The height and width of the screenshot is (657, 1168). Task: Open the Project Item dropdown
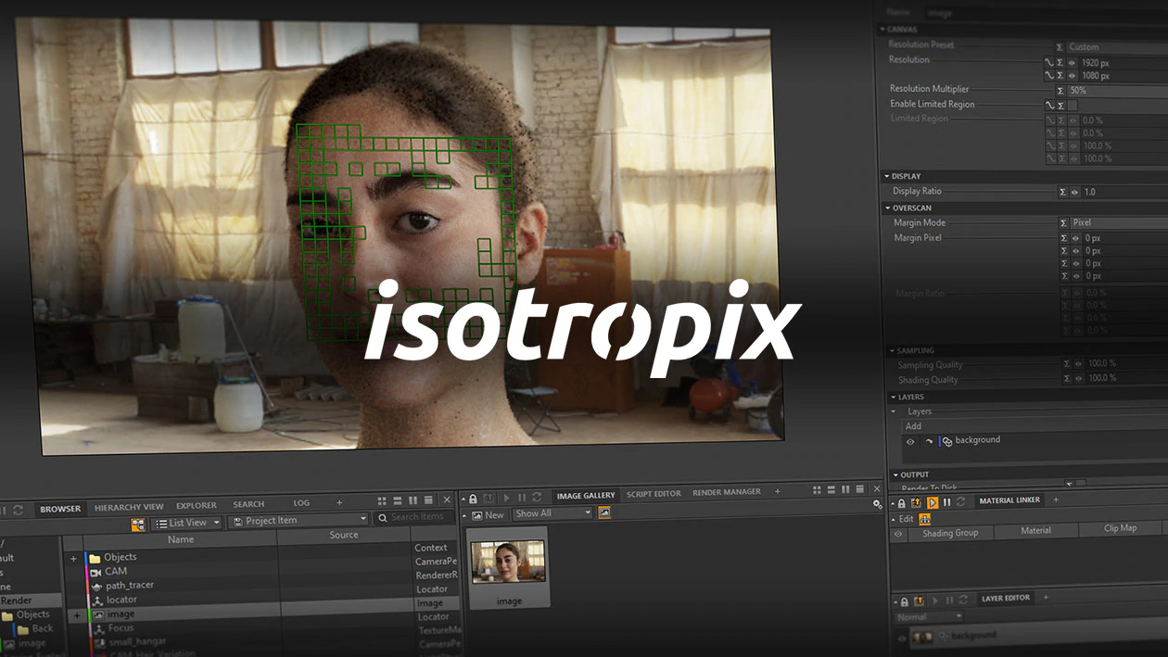pos(298,522)
